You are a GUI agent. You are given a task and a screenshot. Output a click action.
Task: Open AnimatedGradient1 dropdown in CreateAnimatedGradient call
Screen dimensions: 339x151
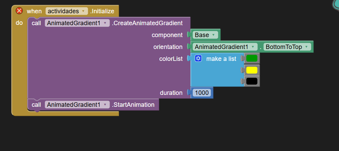point(77,23)
